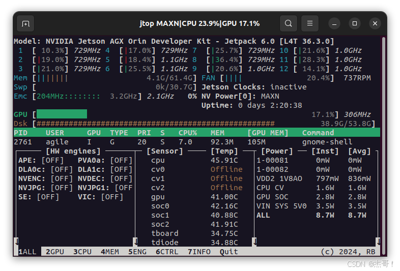Click the [GPU MEM] column header
The image size is (400, 271).
coord(268,133)
